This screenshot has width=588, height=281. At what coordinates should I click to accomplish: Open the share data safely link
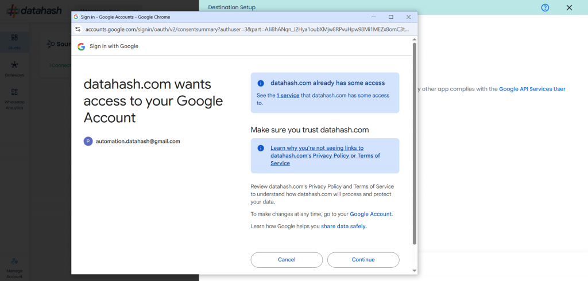tap(343, 227)
